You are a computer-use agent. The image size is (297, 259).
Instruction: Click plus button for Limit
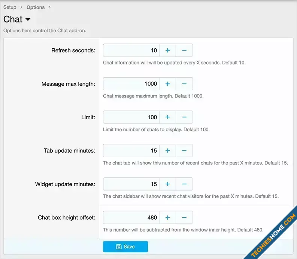[167, 117]
